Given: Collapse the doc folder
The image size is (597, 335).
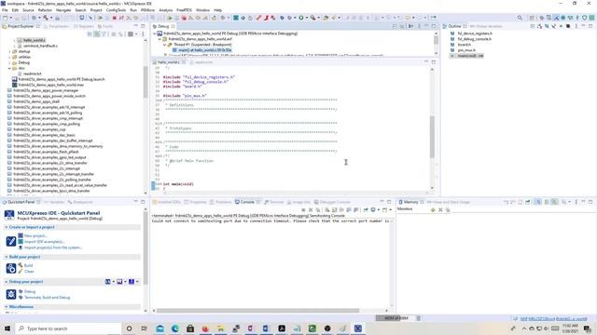Looking at the screenshot, I should [x=9, y=68].
